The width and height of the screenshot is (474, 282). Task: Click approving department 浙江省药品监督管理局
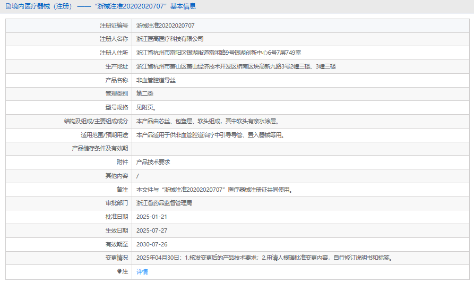(x=164, y=203)
